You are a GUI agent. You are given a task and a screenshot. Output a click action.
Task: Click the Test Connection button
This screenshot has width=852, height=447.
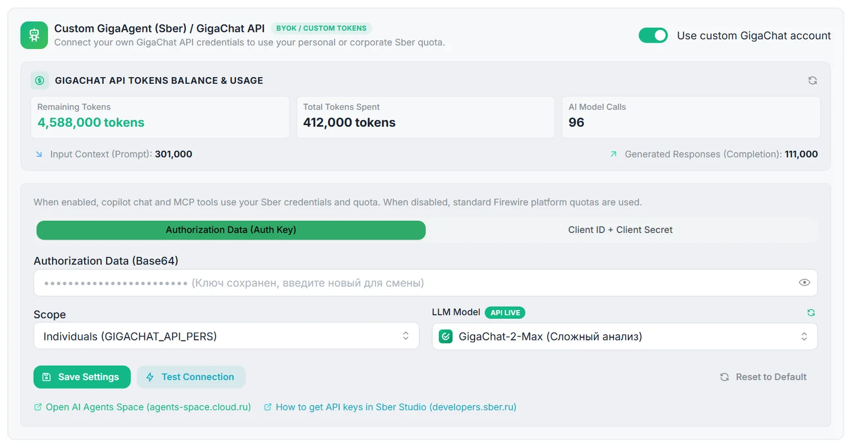pyautogui.click(x=191, y=377)
